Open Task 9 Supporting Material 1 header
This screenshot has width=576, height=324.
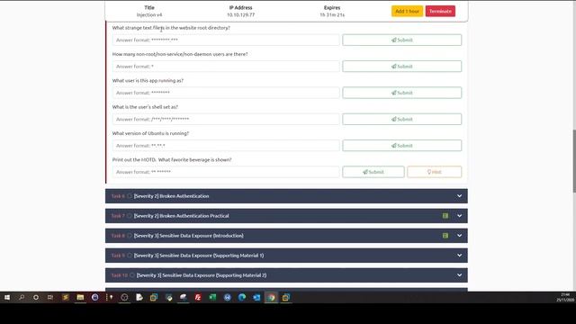(286, 256)
